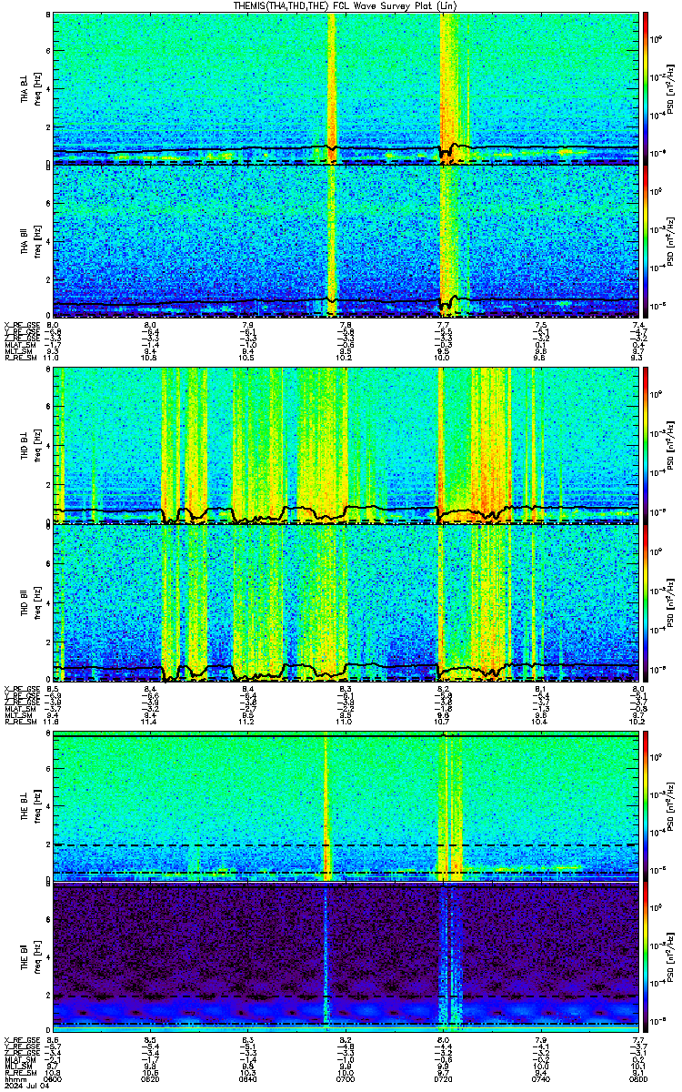682x1092 pixels.
Task: Click the "THA B∥ freq [Hz]" axis label
Action: 30,242
